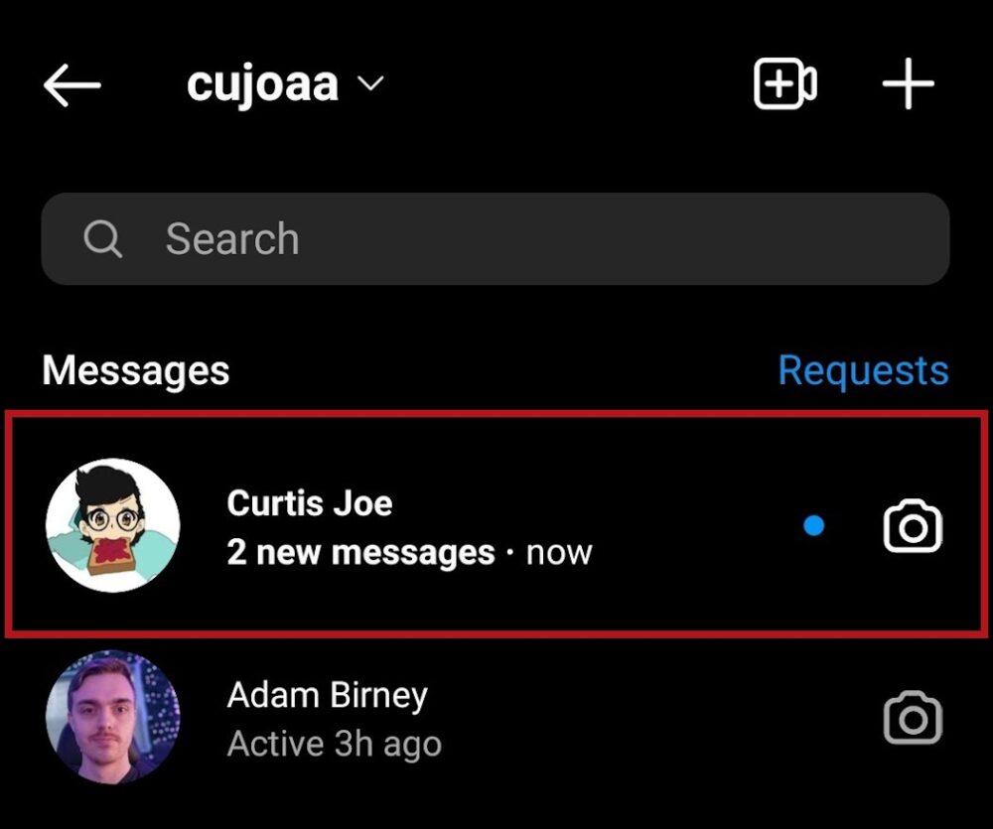Open the Curtis Joe name label
Screen dimensions: 993x829
(x=310, y=503)
